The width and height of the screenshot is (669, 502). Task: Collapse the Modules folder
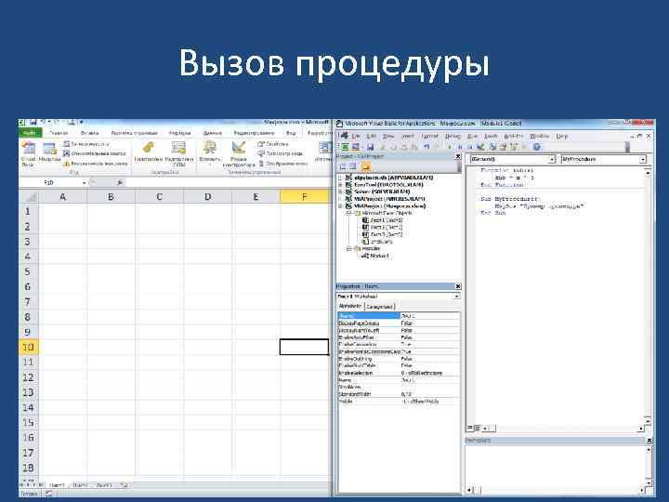click(x=349, y=248)
